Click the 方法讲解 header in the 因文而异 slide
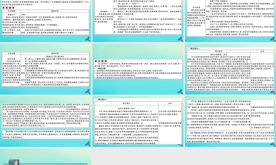Viewport: 276px width, 165px height. (x=11, y=53)
